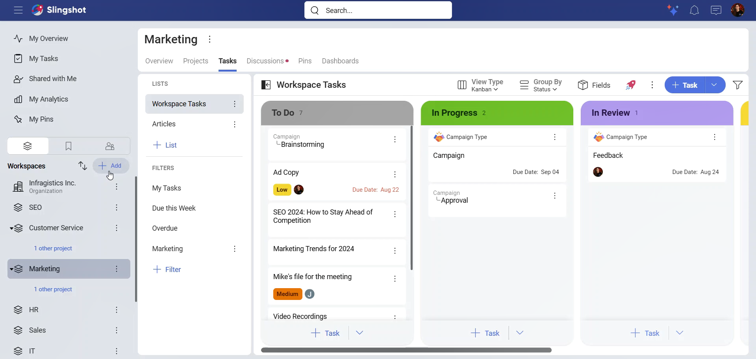
Task: Switch to the Discussions tab
Action: coord(265,61)
